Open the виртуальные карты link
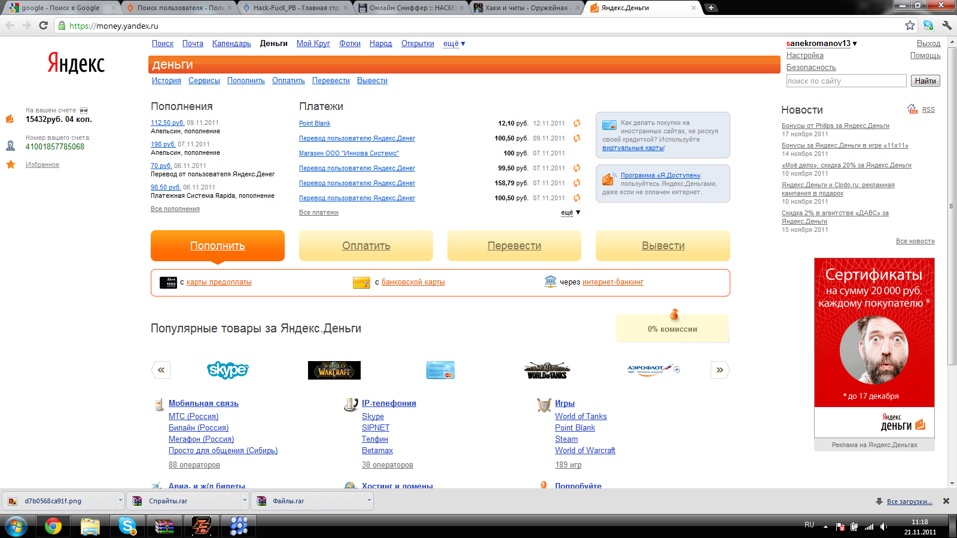957x538 pixels. [633, 148]
